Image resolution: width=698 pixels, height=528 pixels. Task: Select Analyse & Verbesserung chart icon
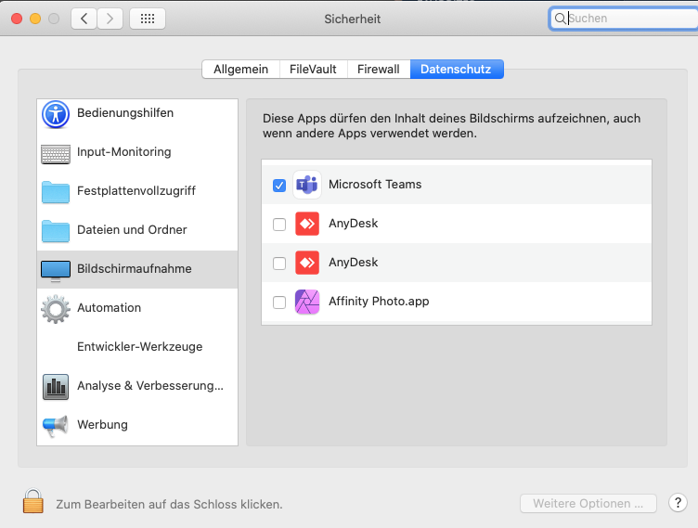56,387
